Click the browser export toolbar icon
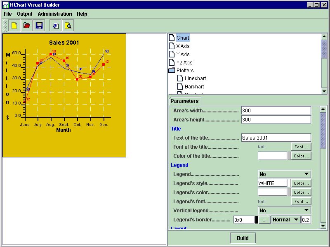 (x=55, y=26)
